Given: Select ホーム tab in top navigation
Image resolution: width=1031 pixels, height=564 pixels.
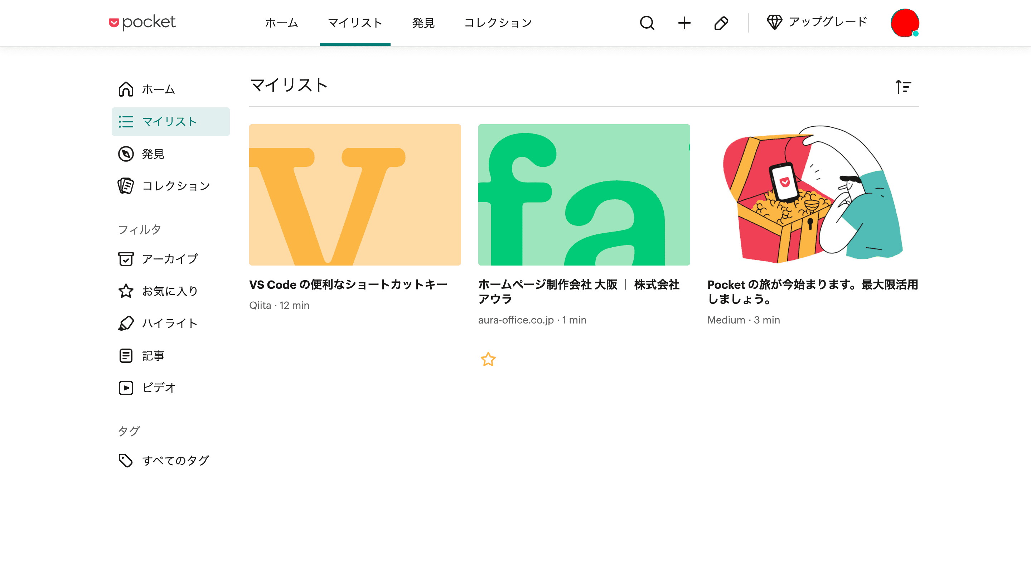Looking at the screenshot, I should (x=281, y=23).
